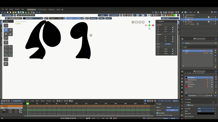
Task: Lock the Lines layer in Layers list
Action: point(212,51)
